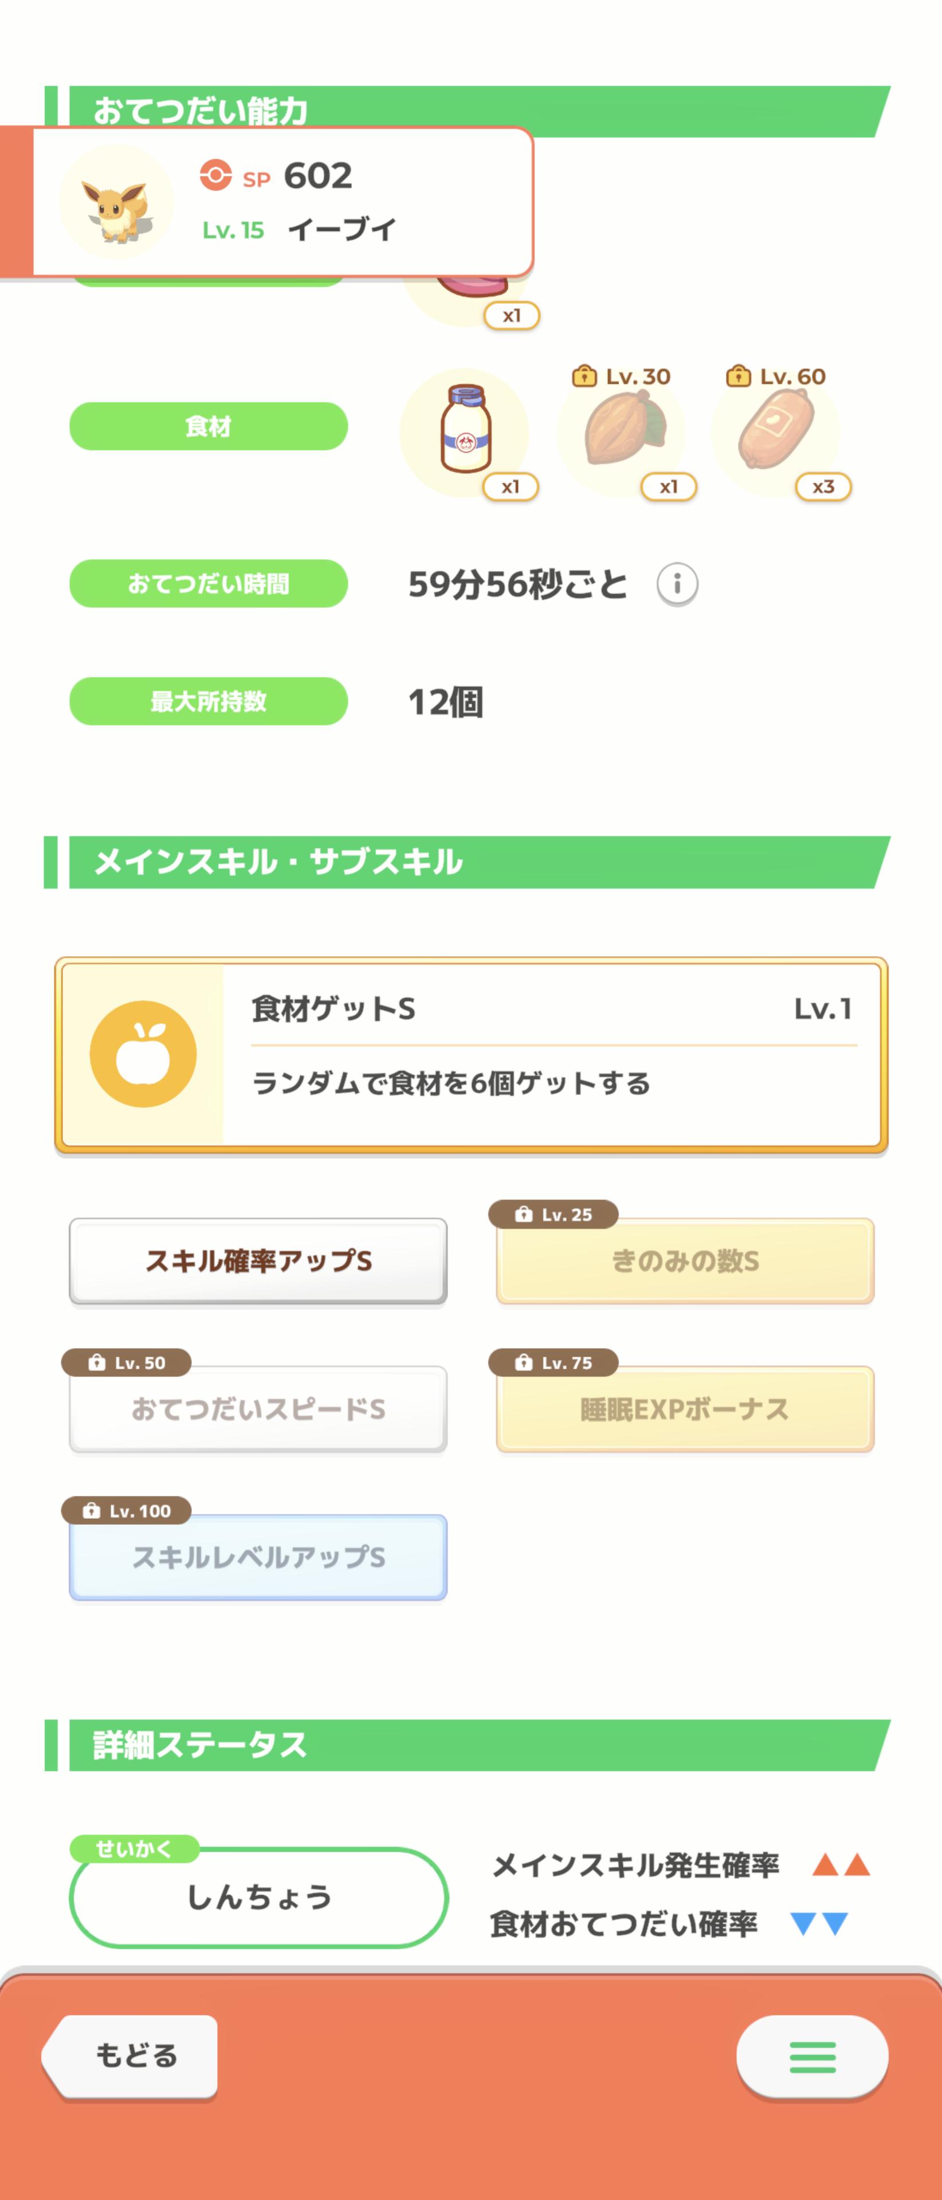942x2200 pixels.
Task: Tap the しんちょう nature box
Action: 258,1897
